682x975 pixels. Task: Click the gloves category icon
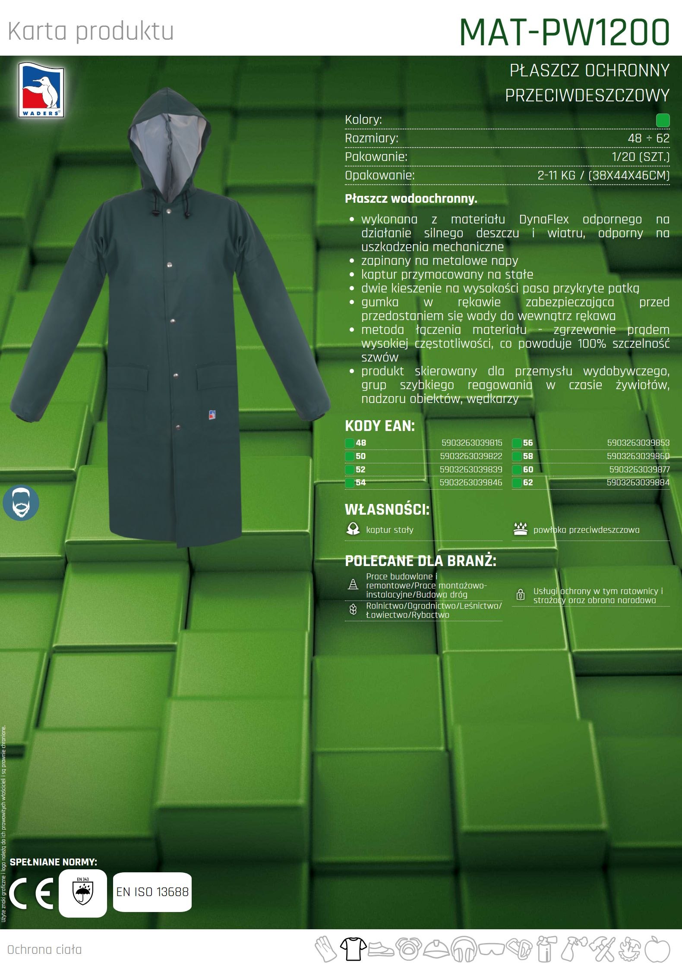click(x=325, y=950)
